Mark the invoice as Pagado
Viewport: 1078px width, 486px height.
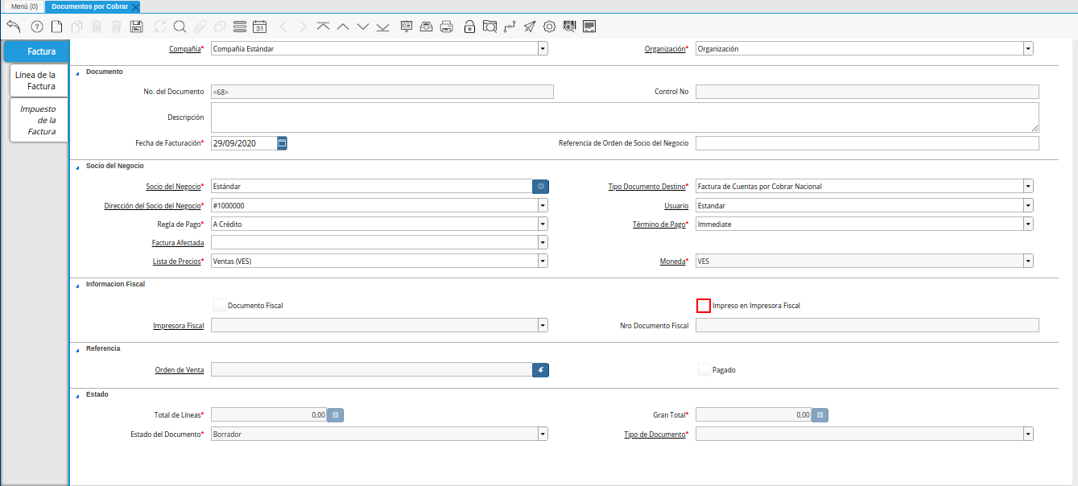(704, 369)
